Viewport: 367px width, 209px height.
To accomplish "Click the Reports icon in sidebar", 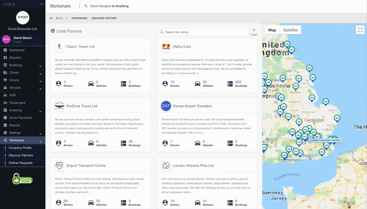I will [x=5, y=125].
